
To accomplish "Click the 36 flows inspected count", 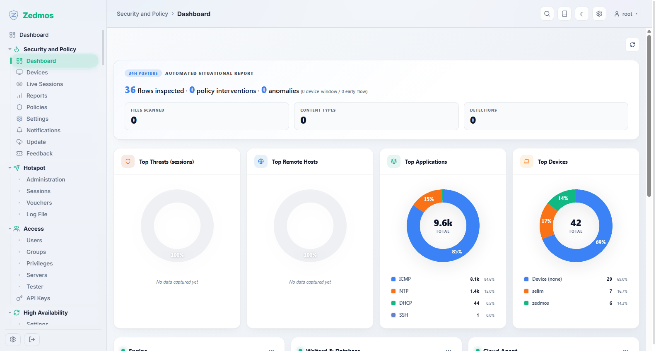I will coord(130,90).
